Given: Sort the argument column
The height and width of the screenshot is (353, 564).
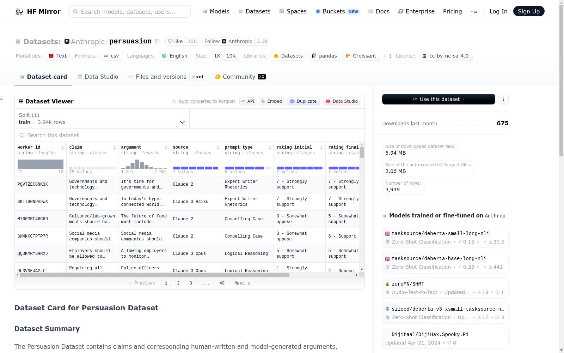Looking at the screenshot, I should (166, 148).
